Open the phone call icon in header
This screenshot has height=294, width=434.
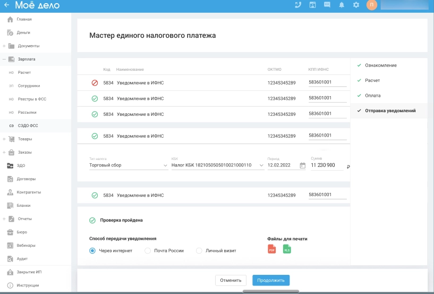point(298,5)
